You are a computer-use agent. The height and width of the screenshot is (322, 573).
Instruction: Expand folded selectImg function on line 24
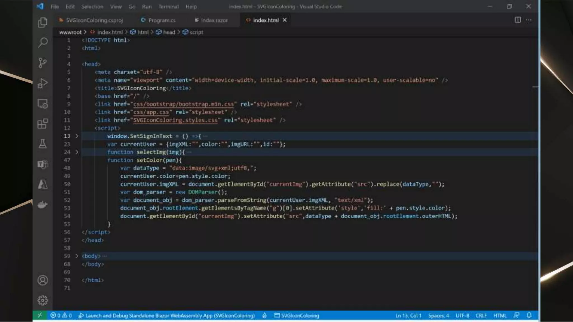click(x=77, y=152)
